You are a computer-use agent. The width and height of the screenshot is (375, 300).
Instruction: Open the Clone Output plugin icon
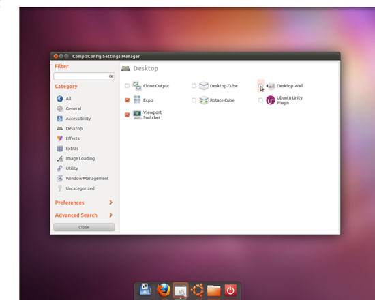[137, 86]
